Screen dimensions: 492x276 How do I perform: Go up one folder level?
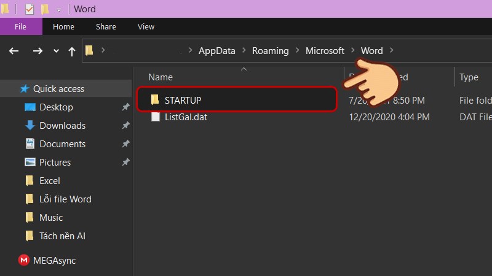71,51
